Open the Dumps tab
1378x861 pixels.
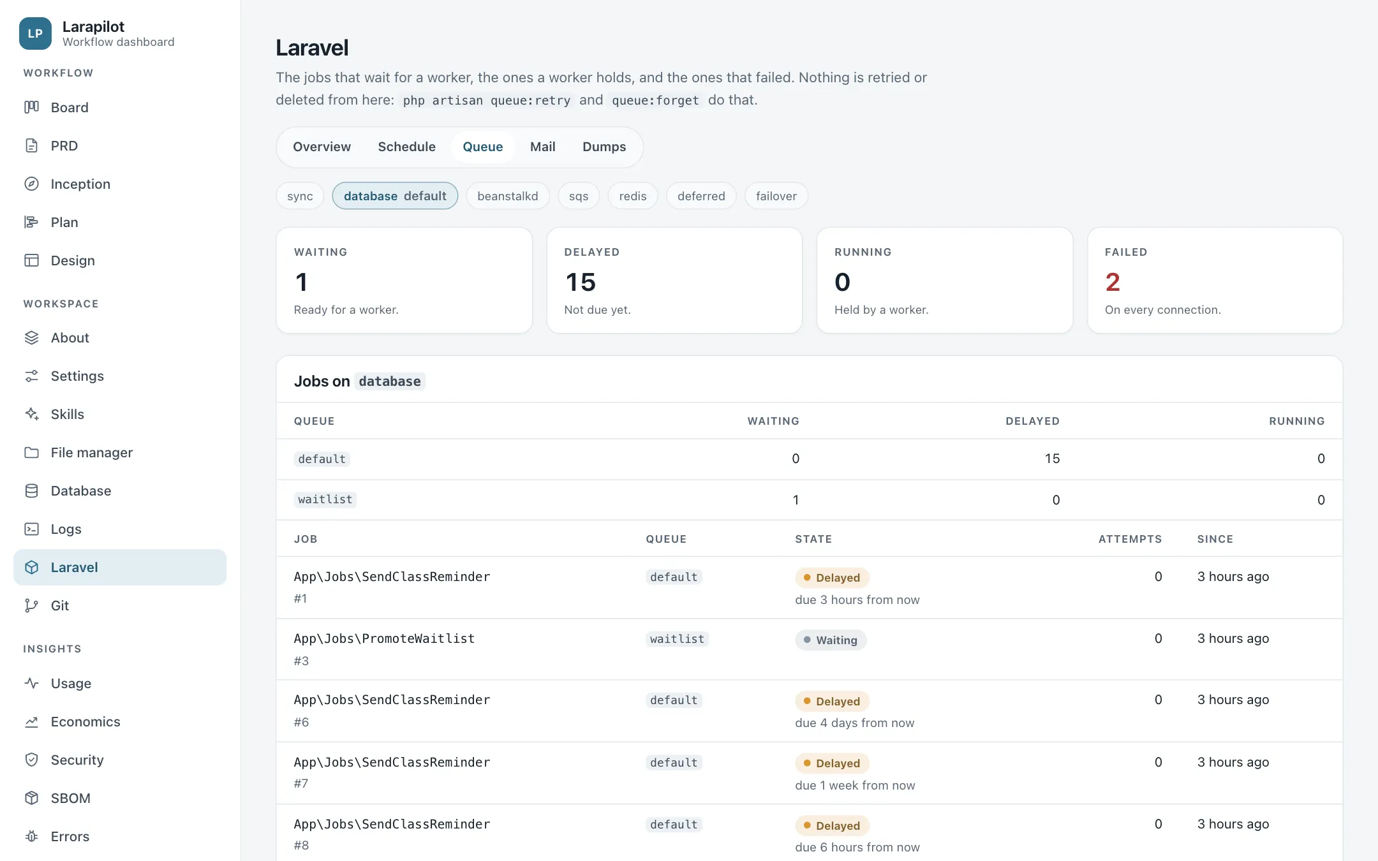(604, 147)
